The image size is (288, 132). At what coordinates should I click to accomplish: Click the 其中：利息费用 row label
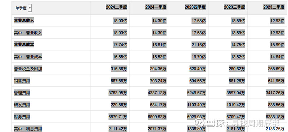coord(28,129)
